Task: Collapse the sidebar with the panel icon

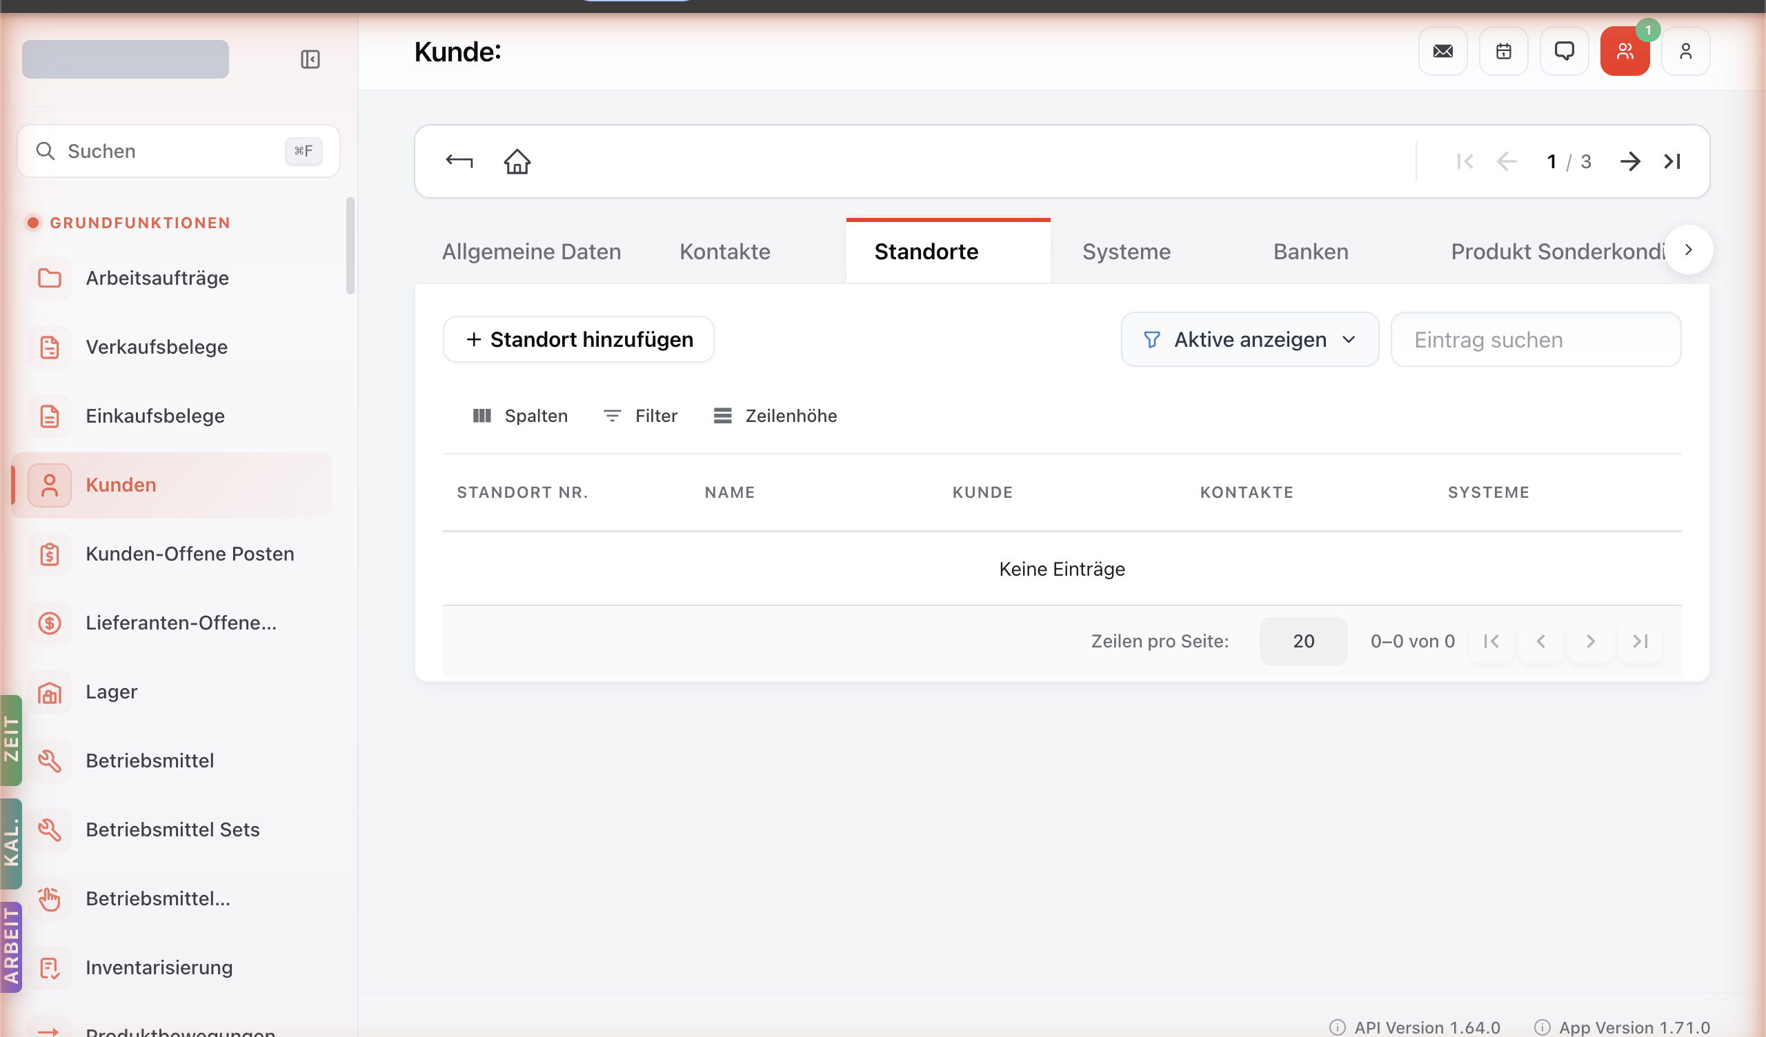Action: (310, 59)
